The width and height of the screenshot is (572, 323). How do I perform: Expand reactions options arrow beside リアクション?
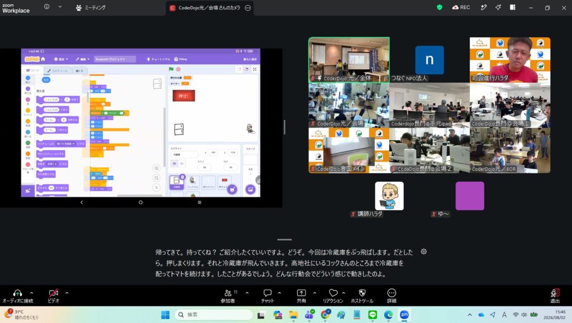click(x=344, y=293)
